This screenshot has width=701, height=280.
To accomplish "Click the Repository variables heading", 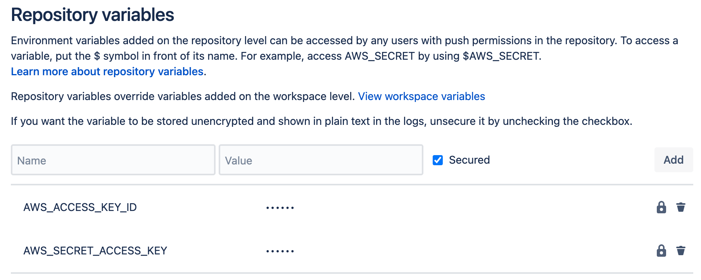I will pyautogui.click(x=92, y=15).
